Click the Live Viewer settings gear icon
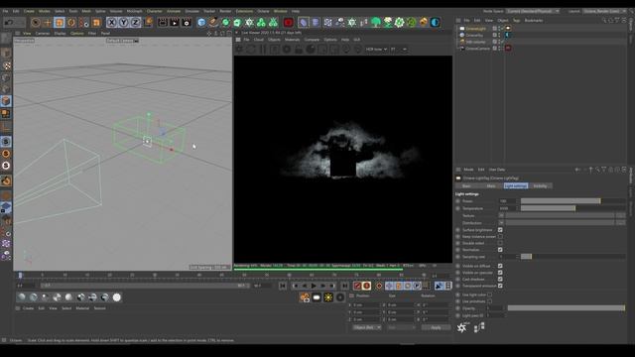Viewport: 635px width, 357px height. 287,50
